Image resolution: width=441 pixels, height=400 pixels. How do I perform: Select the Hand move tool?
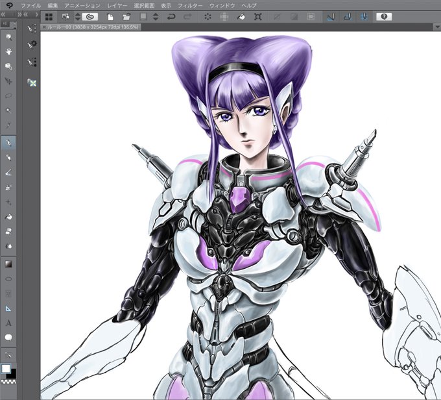point(8,51)
